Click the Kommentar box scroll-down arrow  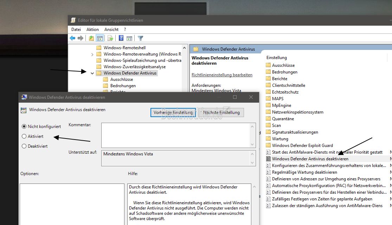point(252,144)
